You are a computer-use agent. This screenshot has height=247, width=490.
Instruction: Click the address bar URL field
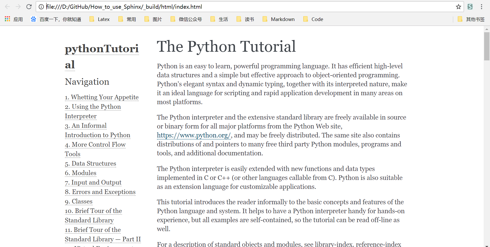pos(249,7)
